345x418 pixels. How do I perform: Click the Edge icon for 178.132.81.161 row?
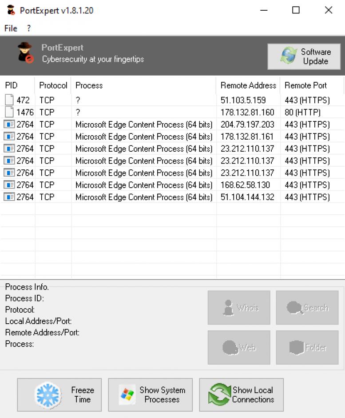click(9, 137)
